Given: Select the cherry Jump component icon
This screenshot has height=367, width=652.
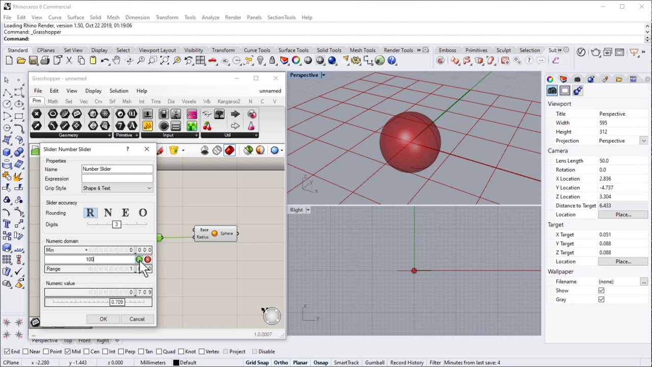Looking at the screenshot, I should point(207,126).
